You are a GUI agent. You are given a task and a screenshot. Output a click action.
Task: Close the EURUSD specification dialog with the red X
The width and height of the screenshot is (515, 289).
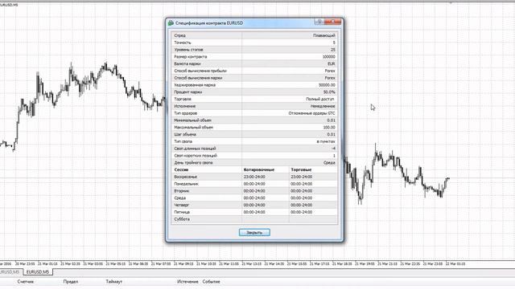pyautogui.click(x=333, y=22)
